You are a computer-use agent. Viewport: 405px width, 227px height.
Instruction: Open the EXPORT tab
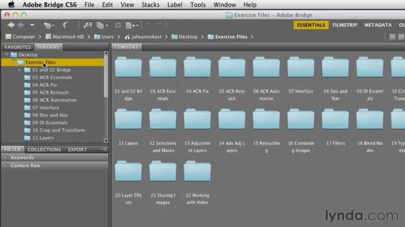coord(77,149)
